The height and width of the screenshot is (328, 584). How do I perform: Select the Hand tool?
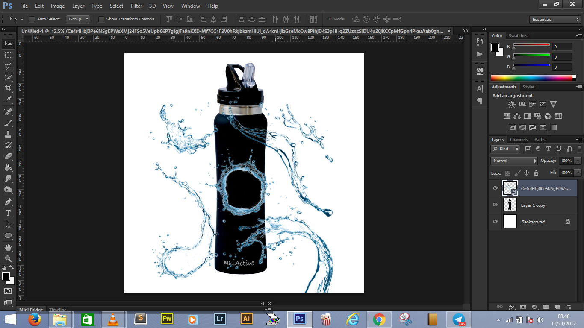[7, 247]
